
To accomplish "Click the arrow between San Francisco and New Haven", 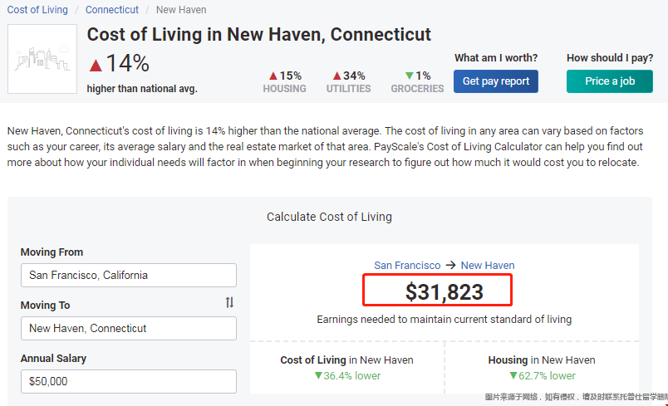I will pyautogui.click(x=450, y=265).
